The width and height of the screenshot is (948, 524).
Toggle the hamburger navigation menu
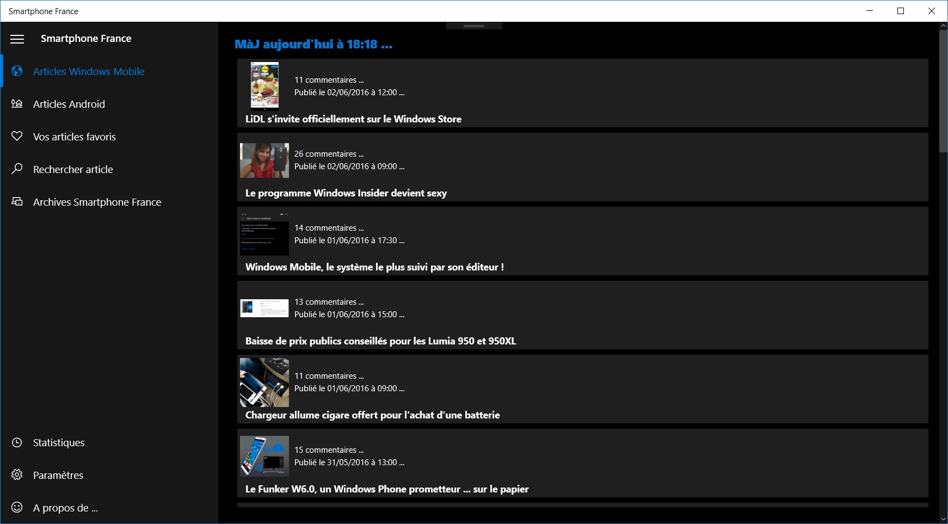point(17,39)
